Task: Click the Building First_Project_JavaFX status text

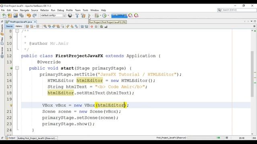Action: (x=37, y=138)
